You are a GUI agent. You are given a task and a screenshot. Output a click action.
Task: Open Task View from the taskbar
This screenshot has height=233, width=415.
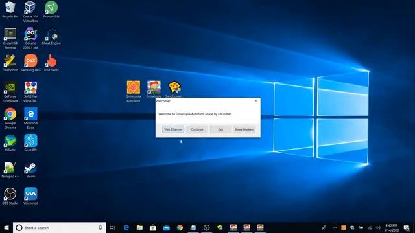point(112,227)
